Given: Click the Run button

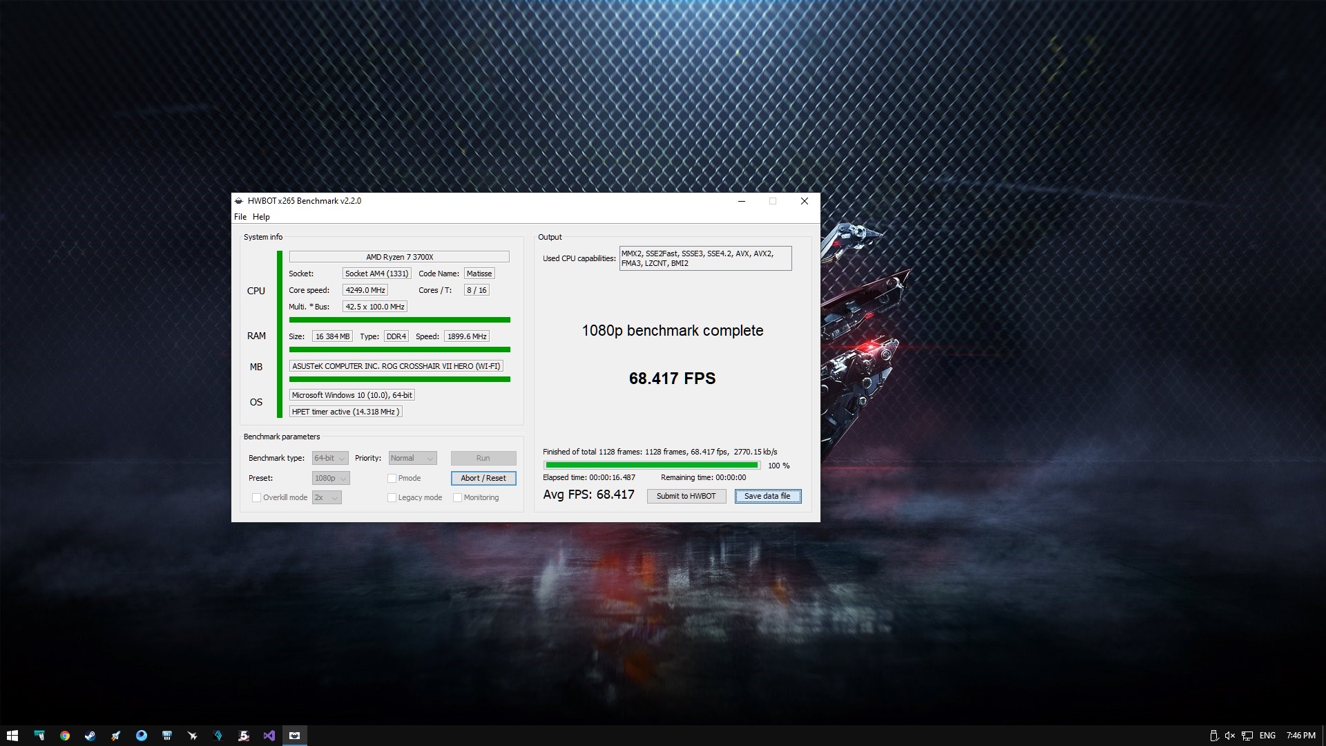Looking at the screenshot, I should [483, 458].
